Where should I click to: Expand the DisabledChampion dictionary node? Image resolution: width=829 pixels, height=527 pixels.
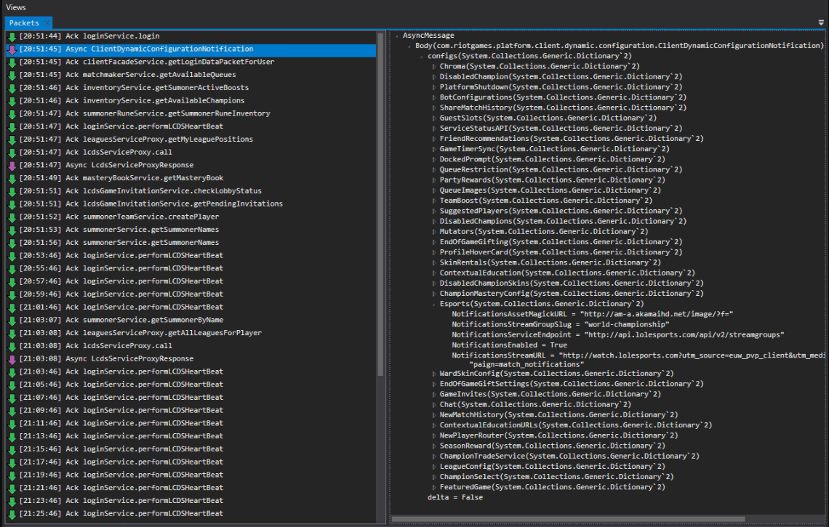pos(434,77)
